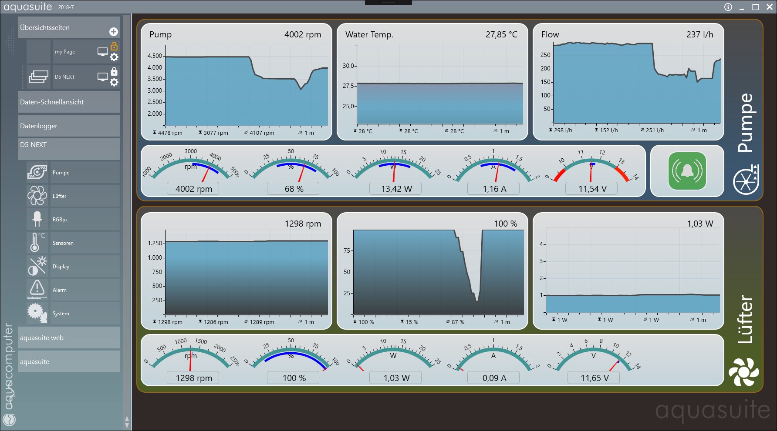The height and width of the screenshot is (431, 777).
Task: Collapse the Übersichtsseiten section header
Action: (61, 27)
